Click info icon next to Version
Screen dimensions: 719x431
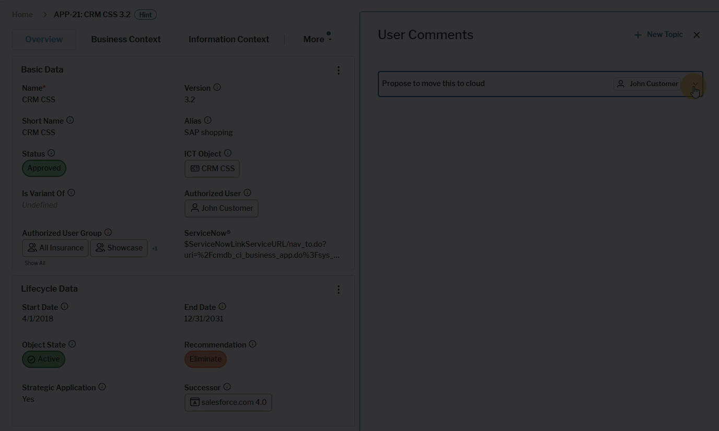click(217, 88)
